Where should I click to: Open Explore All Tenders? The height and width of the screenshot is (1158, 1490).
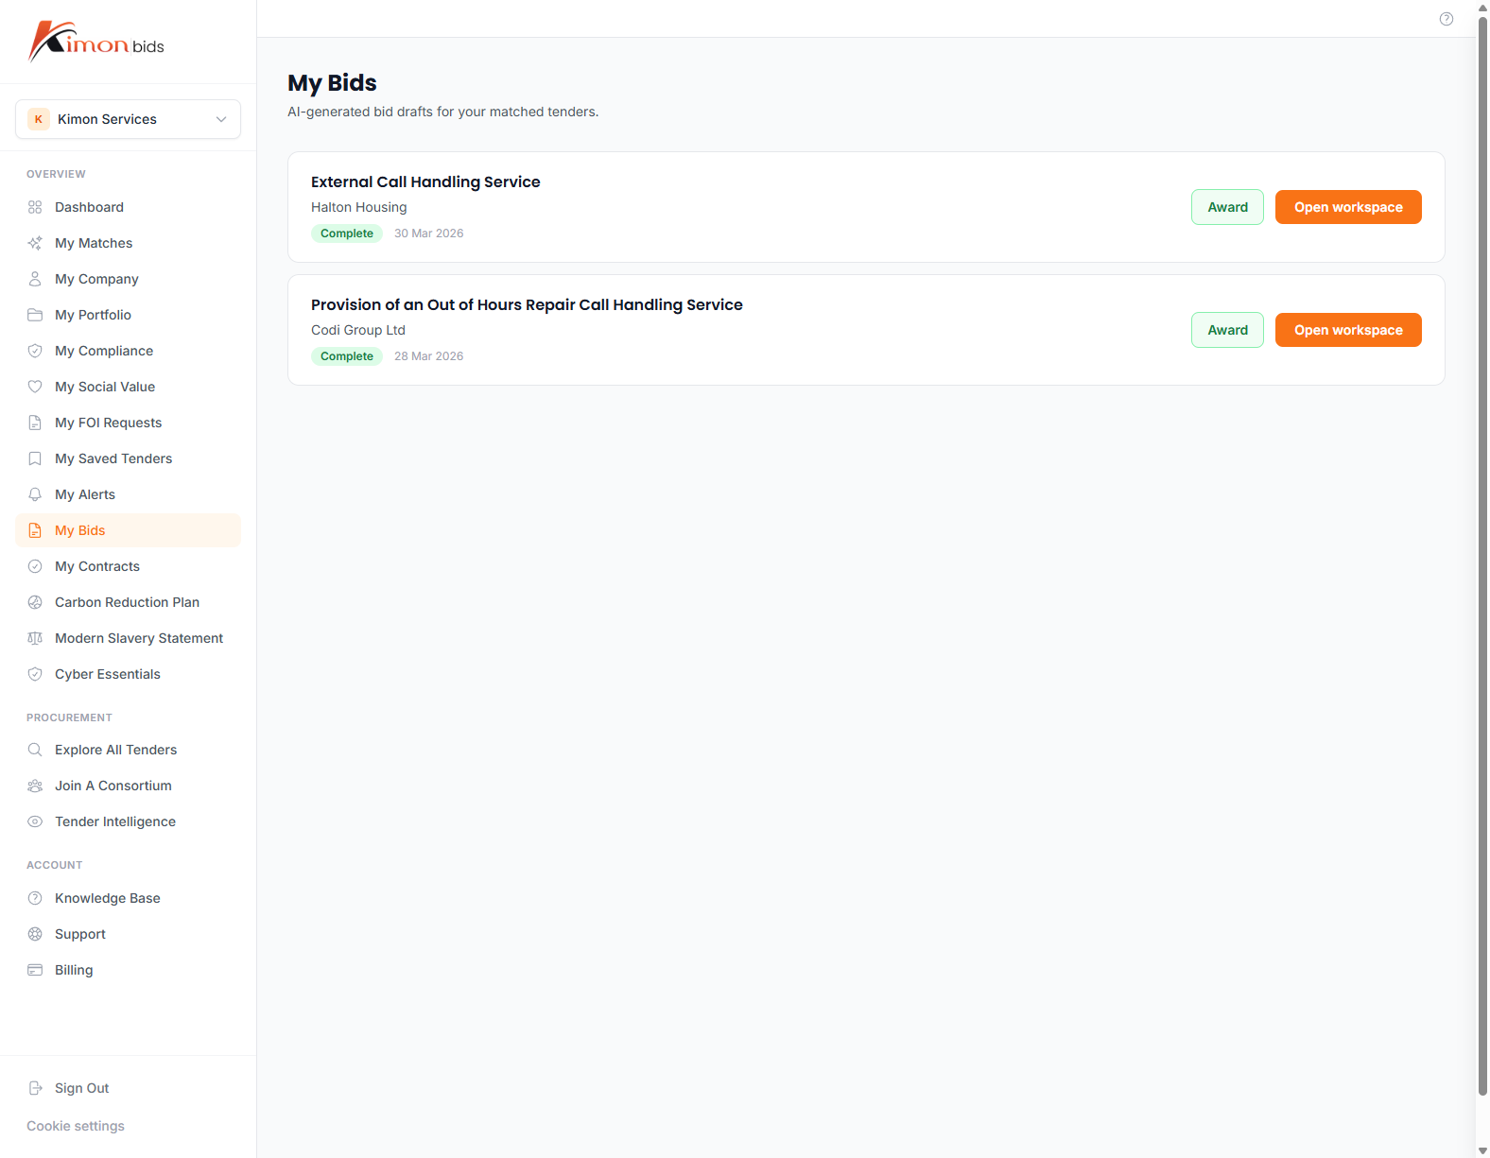(x=129, y=750)
